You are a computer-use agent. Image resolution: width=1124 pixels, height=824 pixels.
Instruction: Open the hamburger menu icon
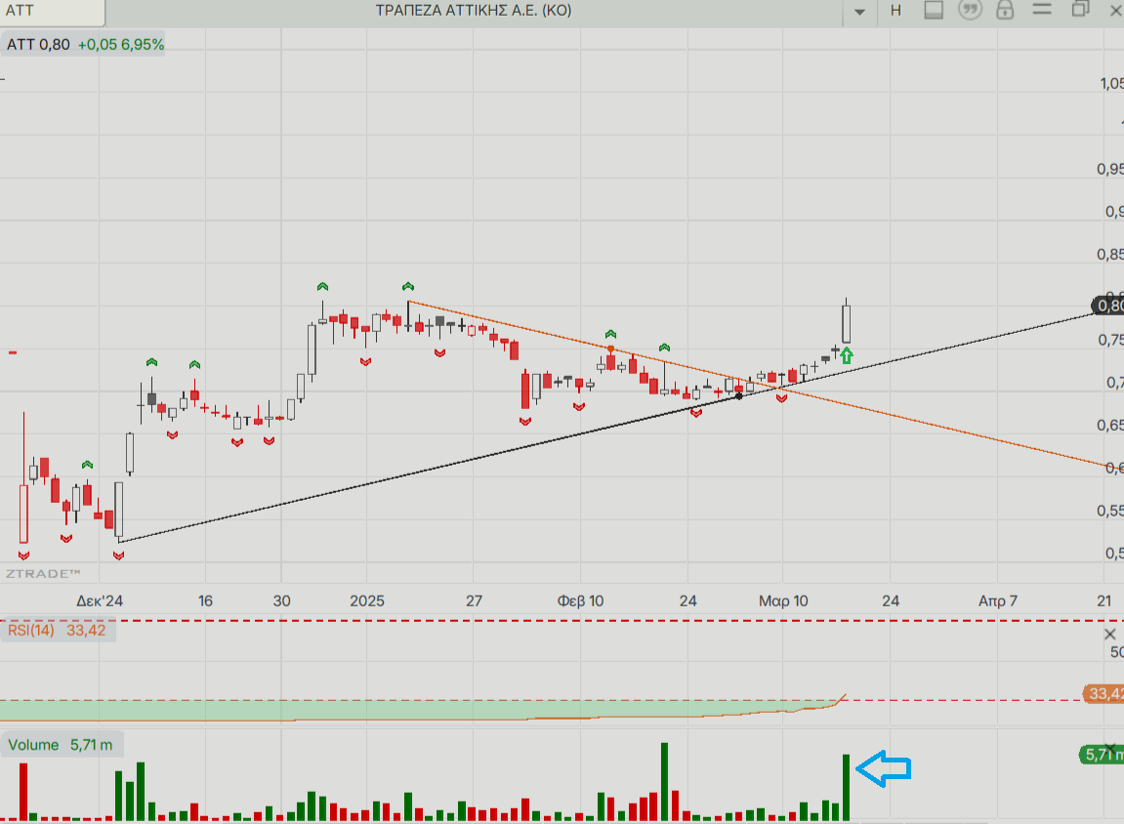click(1041, 11)
